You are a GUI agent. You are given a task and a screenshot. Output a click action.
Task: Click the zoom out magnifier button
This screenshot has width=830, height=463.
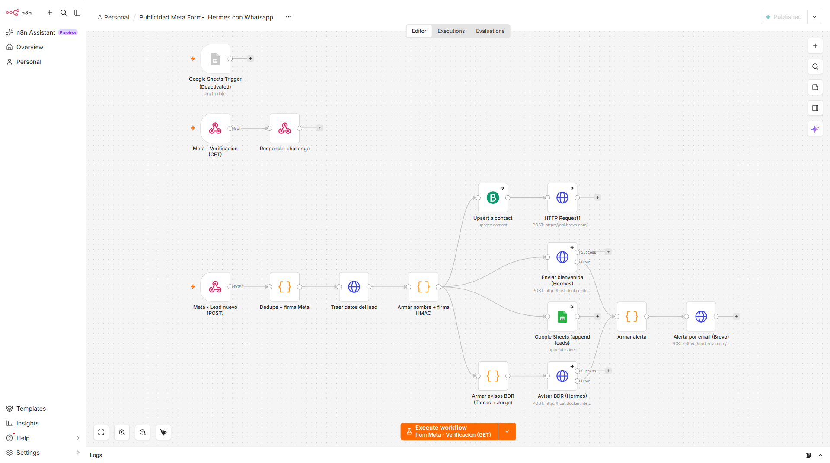143,432
